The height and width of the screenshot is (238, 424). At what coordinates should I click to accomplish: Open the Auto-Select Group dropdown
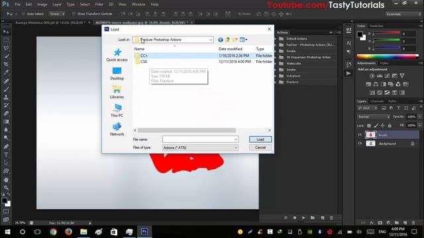57,14
